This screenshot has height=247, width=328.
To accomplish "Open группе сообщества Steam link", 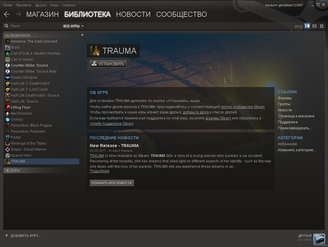I will coord(243,107).
